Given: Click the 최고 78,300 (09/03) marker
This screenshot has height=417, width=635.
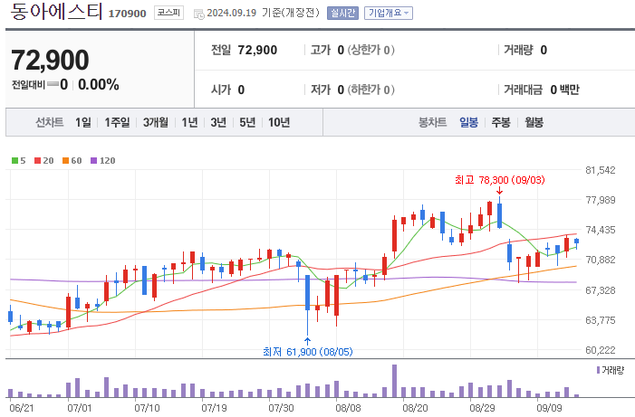Looking at the screenshot, I should tap(500, 180).
